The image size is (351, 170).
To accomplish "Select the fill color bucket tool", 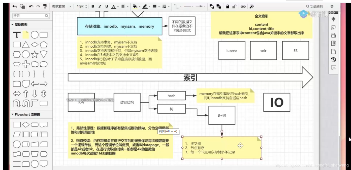I will tap(135, 6).
